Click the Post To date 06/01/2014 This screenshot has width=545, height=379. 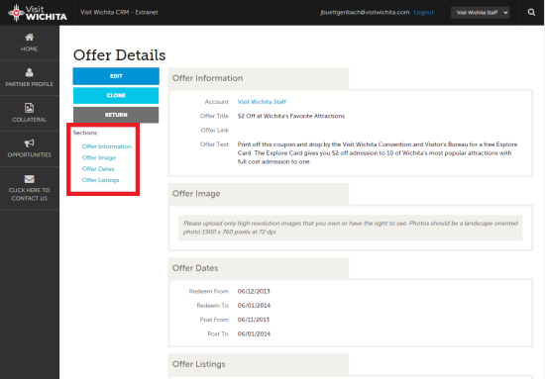(254, 333)
